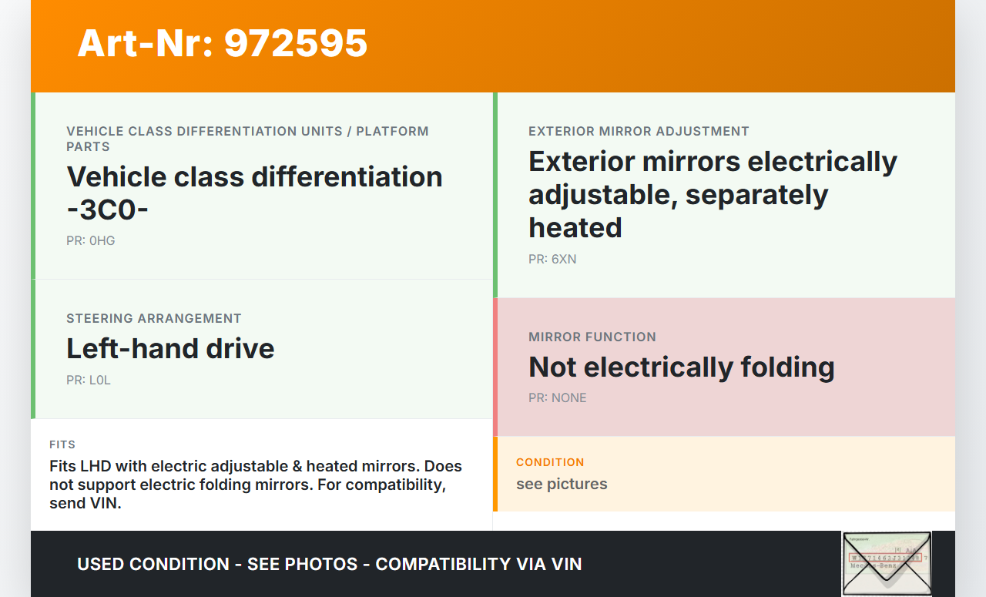The height and width of the screenshot is (597, 986).
Task: Click the PR: NONE code
Action: [x=558, y=398]
